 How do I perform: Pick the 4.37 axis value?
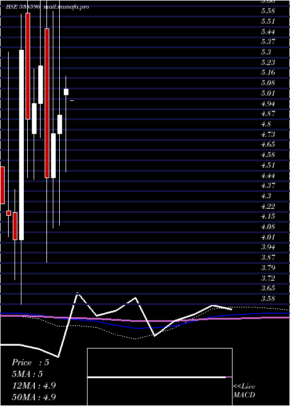pyautogui.click(x=268, y=186)
